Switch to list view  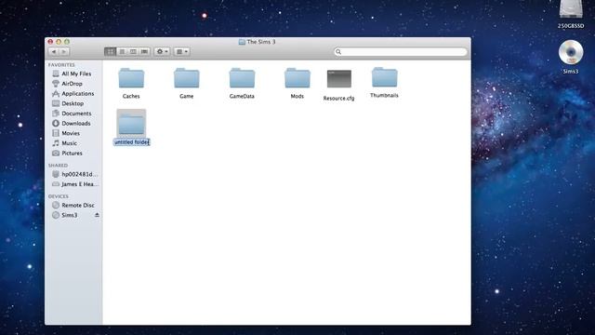point(122,52)
